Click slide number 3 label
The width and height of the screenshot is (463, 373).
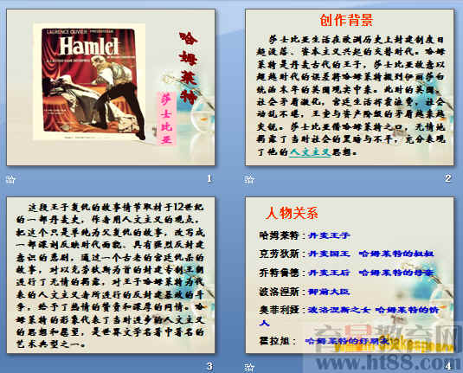209,366
